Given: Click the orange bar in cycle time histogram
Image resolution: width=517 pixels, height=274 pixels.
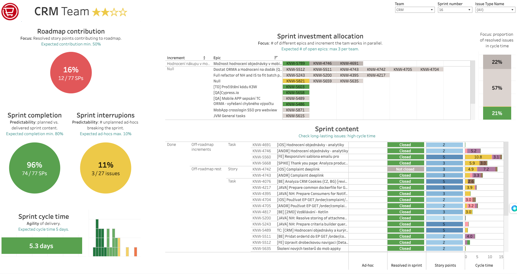Looking at the screenshot, I should point(136,252).
